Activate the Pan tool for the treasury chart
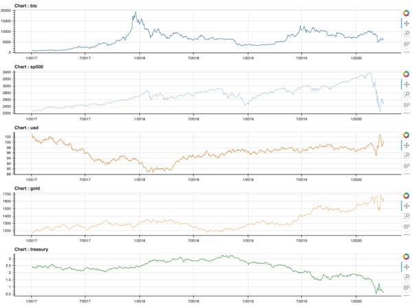The image size is (412, 305). [406, 267]
